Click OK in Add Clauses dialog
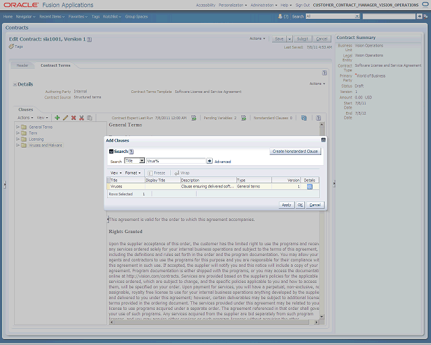This screenshot has width=431, height=345. 300,205
